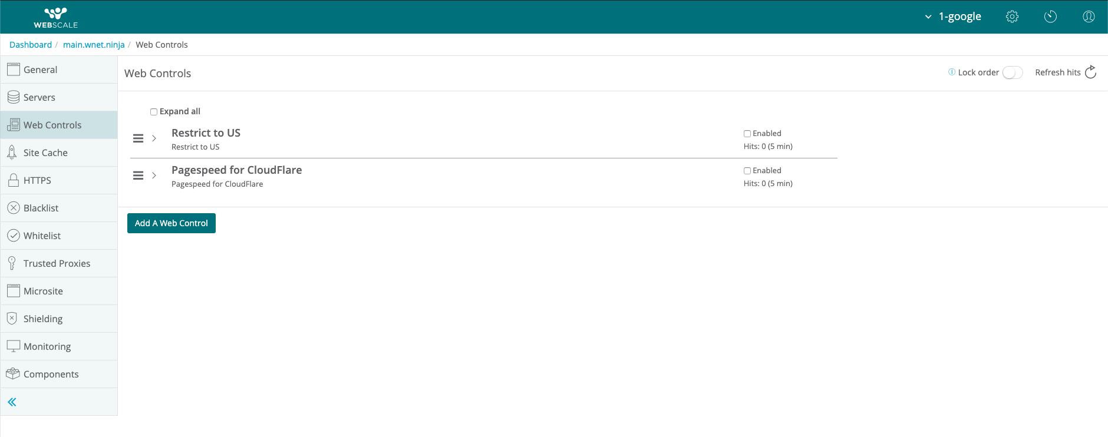Toggle the Lock order switch
This screenshot has height=437, width=1108.
pos(1012,72)
